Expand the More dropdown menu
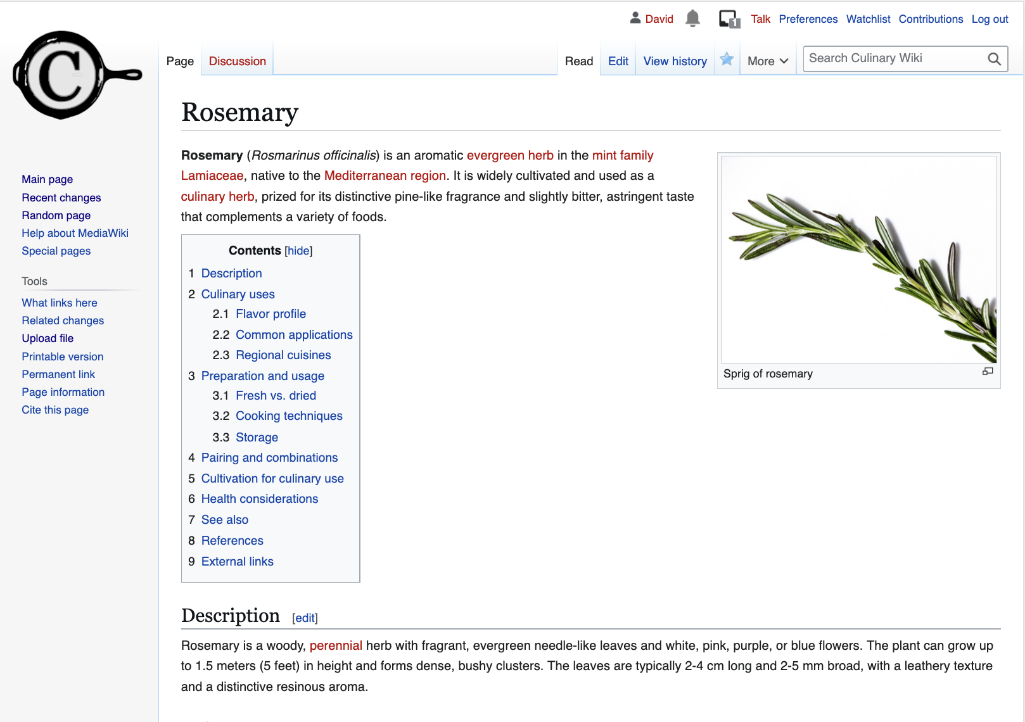Viewport: 1025px width, 722px height. (x=767, y=61)
